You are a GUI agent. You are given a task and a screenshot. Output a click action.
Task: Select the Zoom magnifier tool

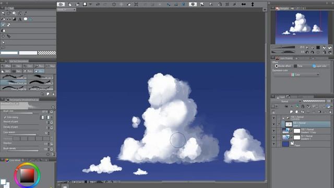click(3, 13)
